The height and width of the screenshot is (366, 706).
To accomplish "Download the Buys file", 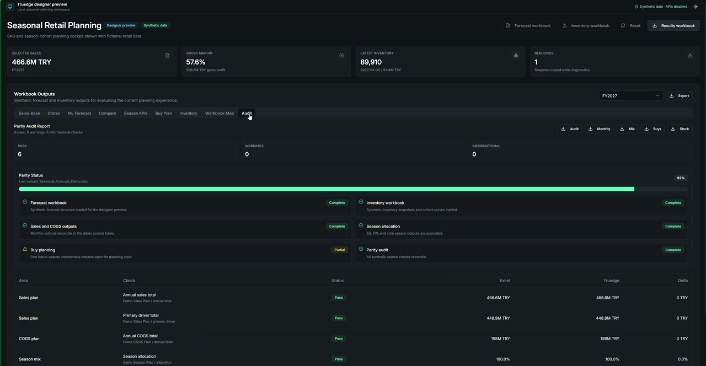I will pyautogui.click(x=652, y=129).
